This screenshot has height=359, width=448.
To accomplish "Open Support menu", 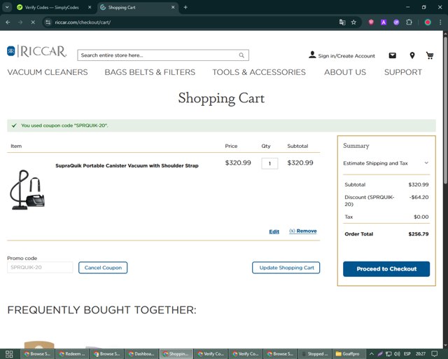I will pyautogui.click(x=403, y=72).
